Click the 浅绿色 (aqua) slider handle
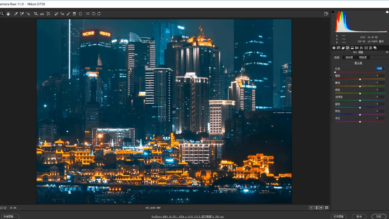The width and height of the screenshot is (389, 219). pos(360,100)
